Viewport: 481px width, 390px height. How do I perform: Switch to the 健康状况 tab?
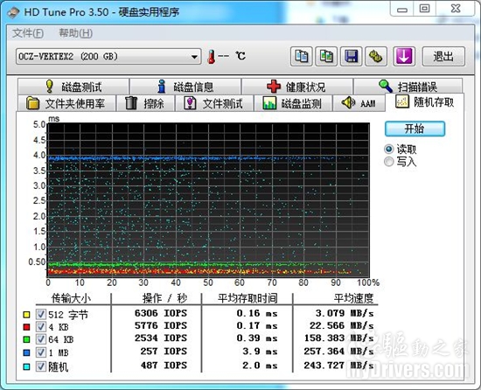[x=297, y=87]
